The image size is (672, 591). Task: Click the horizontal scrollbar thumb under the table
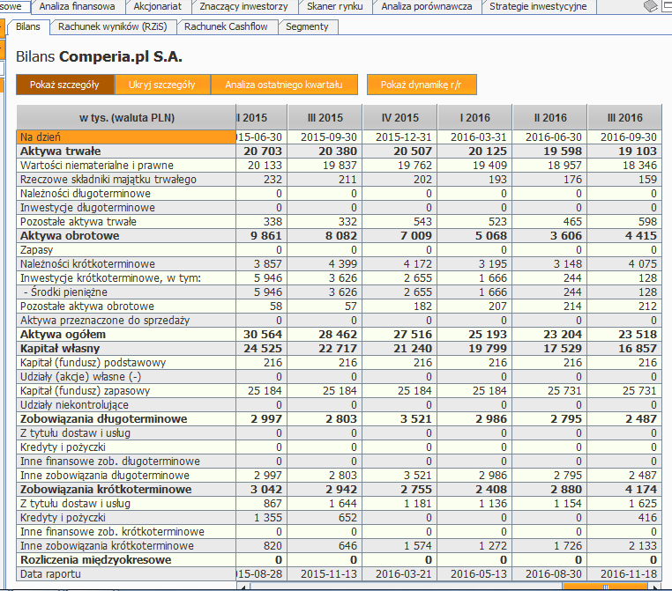pyautogui.click(x=606, y=587)
